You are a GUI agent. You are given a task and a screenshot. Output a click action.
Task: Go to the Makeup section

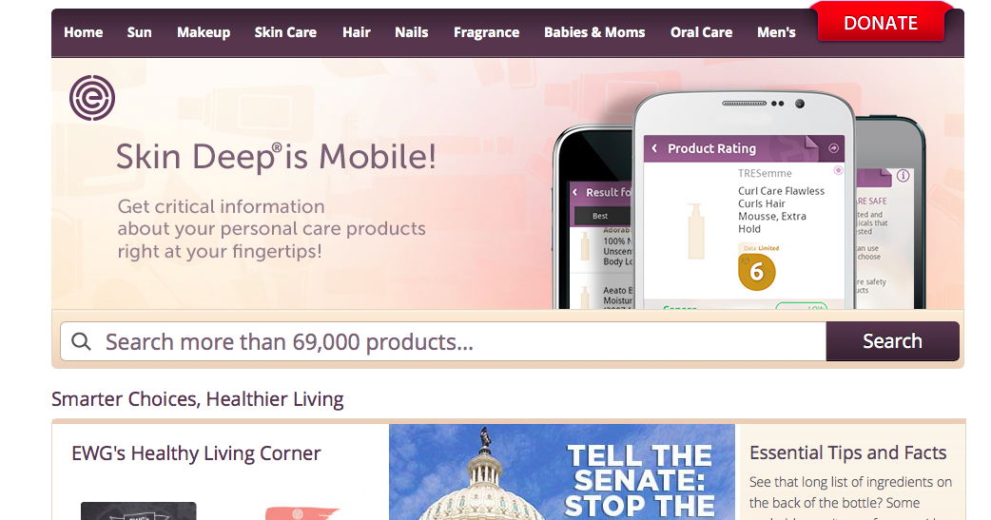tap(204, 32)
